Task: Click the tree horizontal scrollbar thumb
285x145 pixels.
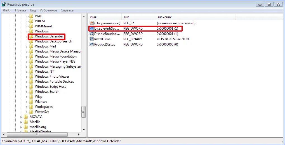Action: pos(37,134)
